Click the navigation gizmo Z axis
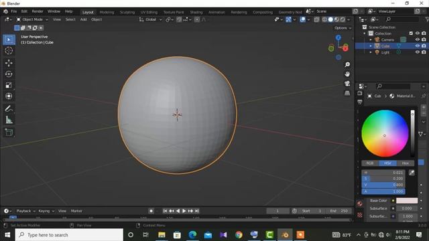This screenshot has height=241, width=429. (x=339, y=37)
